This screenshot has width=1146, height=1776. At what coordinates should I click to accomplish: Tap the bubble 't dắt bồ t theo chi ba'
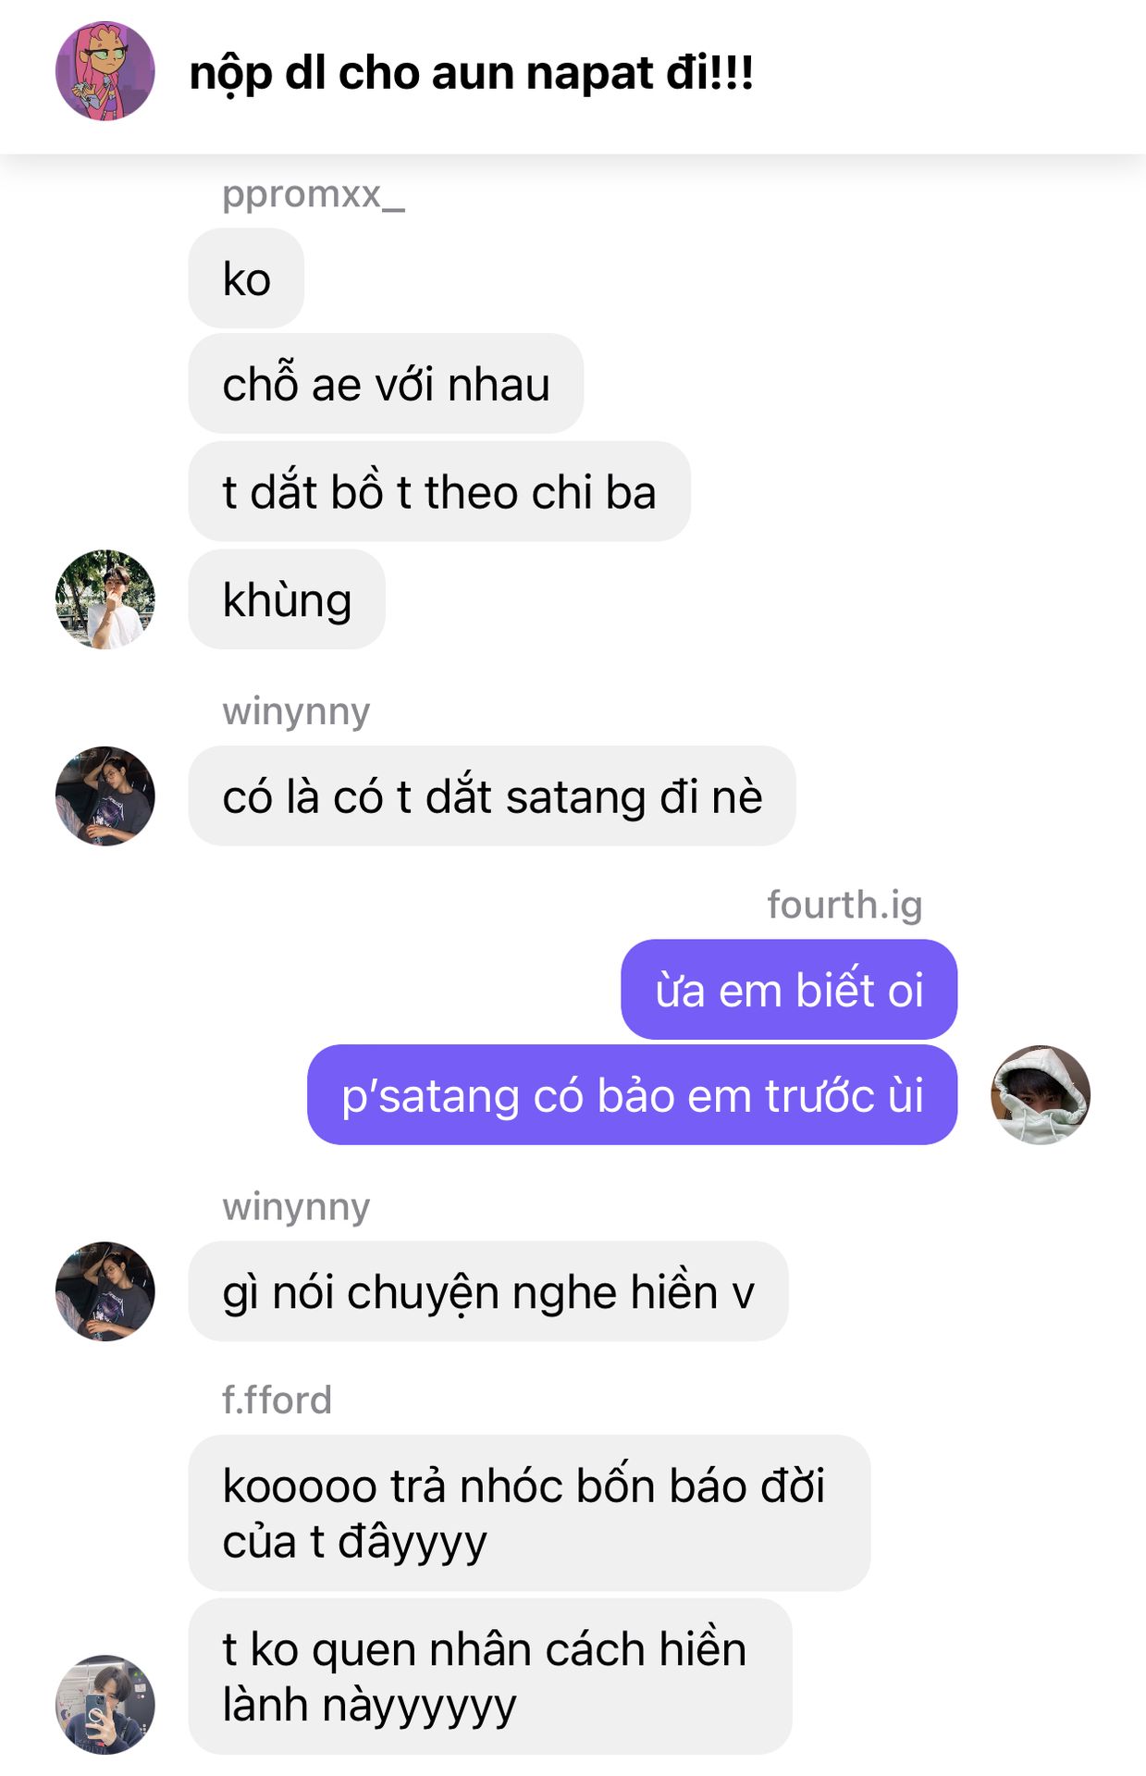pos(439,491)
